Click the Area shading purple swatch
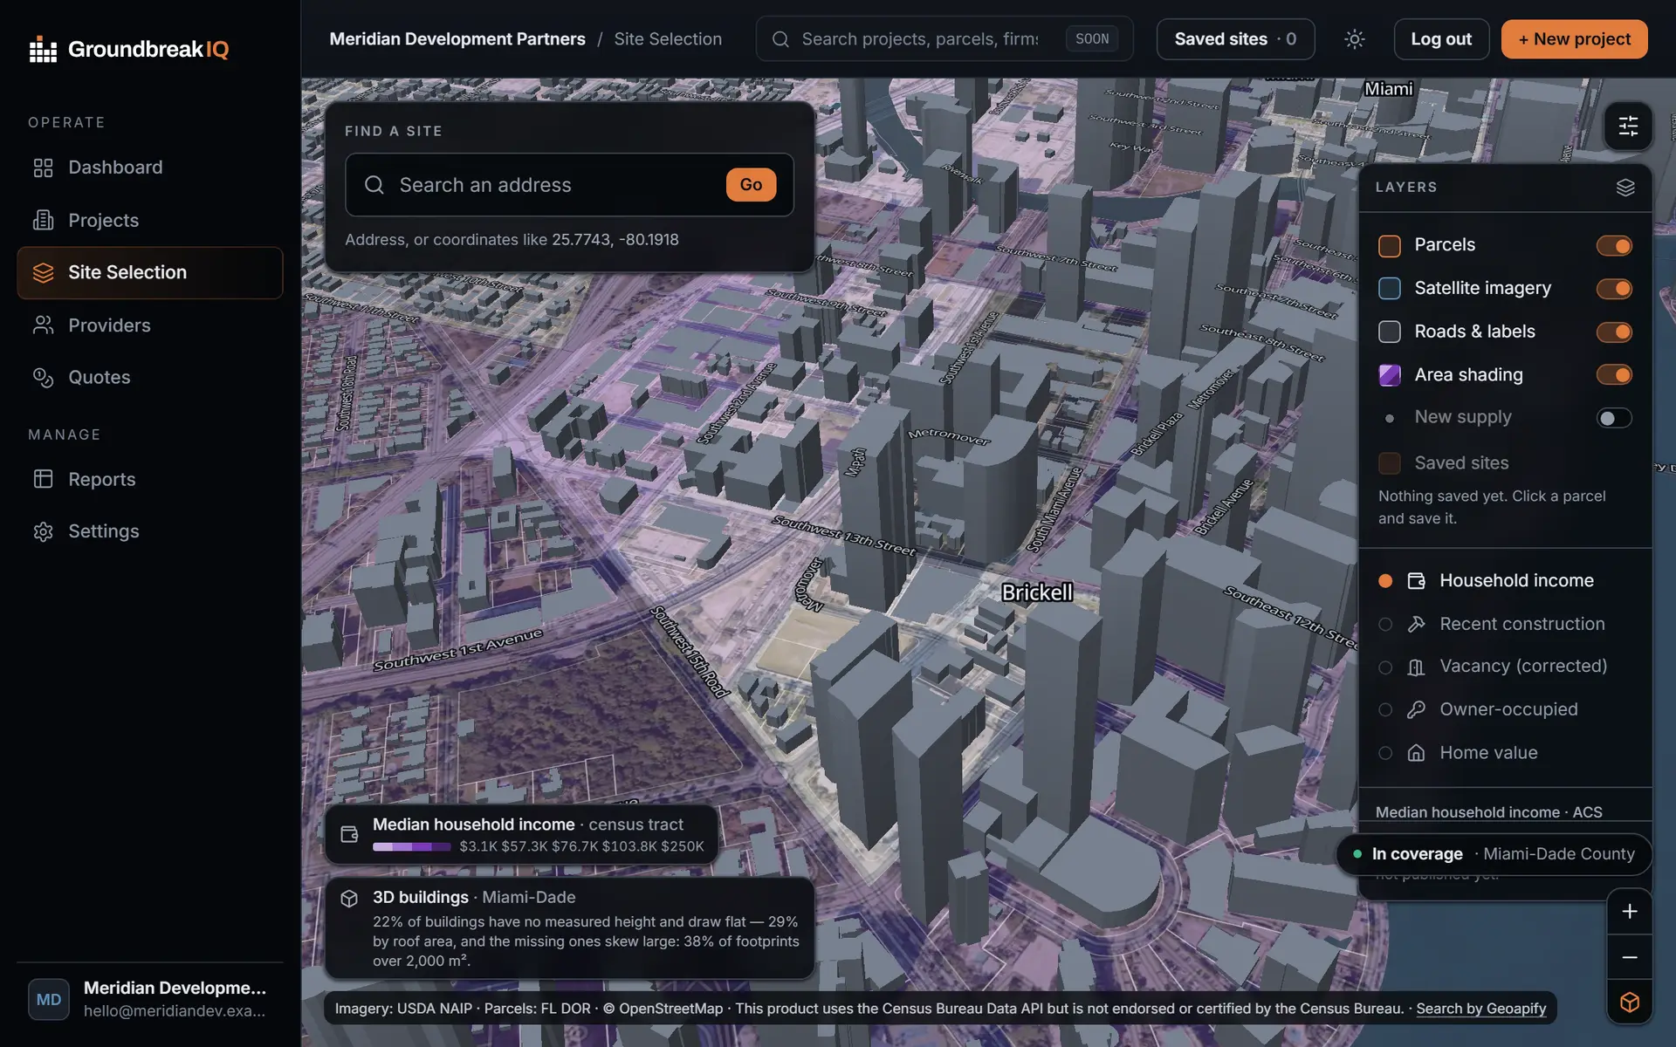Image resolution: width=1676 pixels, height=1047 pixels. pyautogui.click(x=1389, y=375)
